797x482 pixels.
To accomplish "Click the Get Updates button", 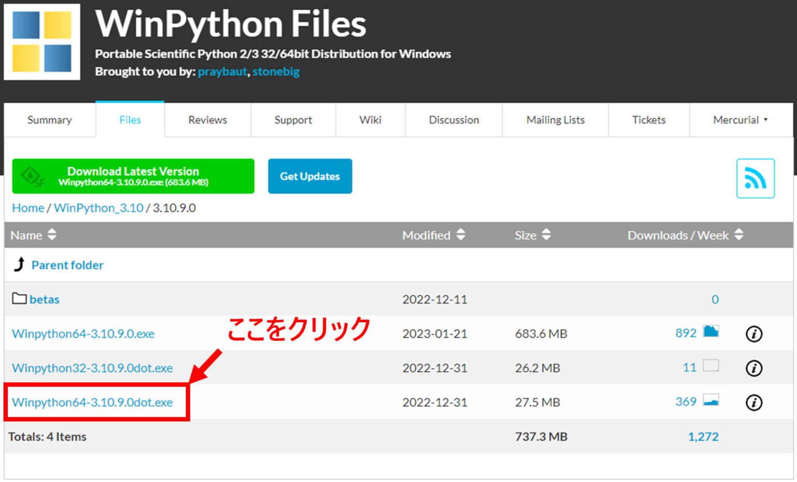I will [x=310, y=176].
